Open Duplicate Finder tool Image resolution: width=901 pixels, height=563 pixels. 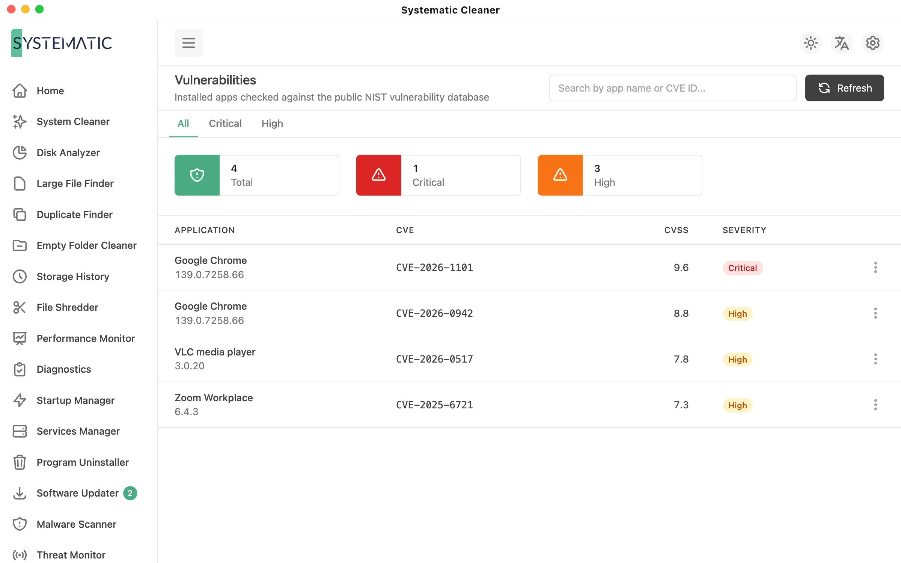click(x=75, y=215)
